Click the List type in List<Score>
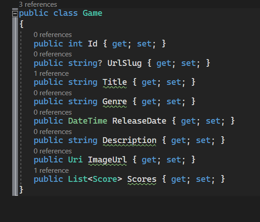The image size is (260, 222). point(78,179)
